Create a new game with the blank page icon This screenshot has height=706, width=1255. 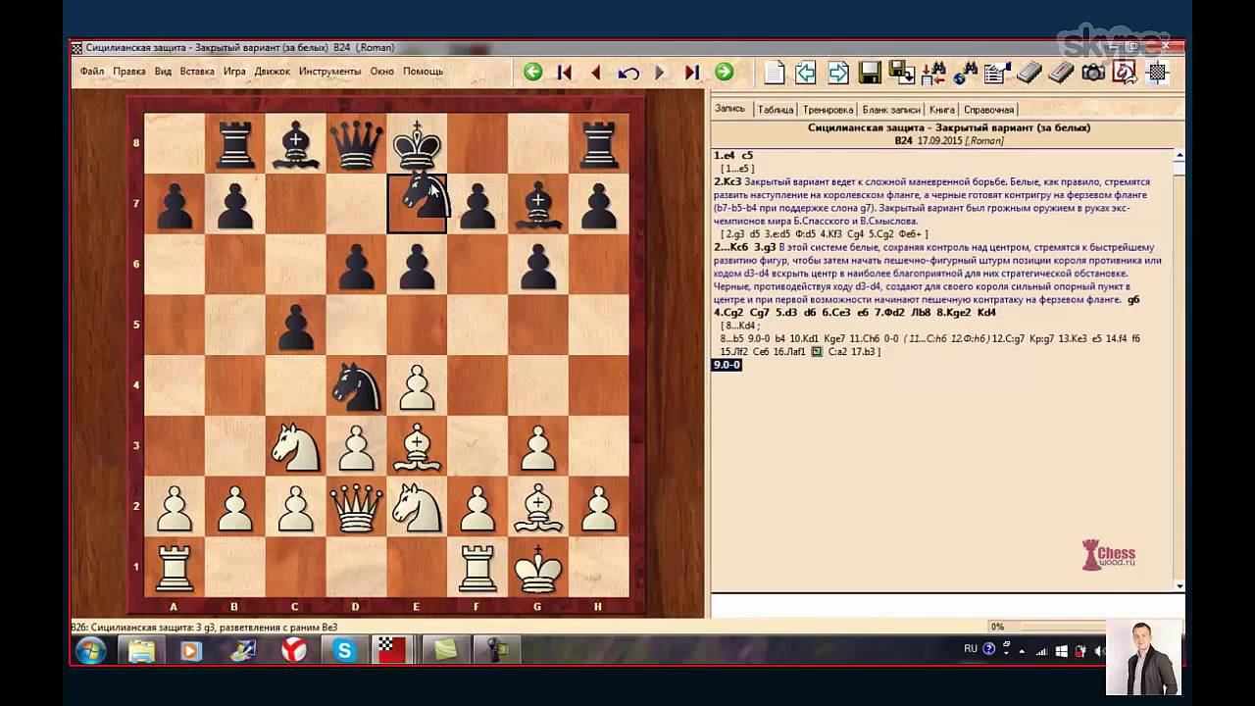coord(775,72)
